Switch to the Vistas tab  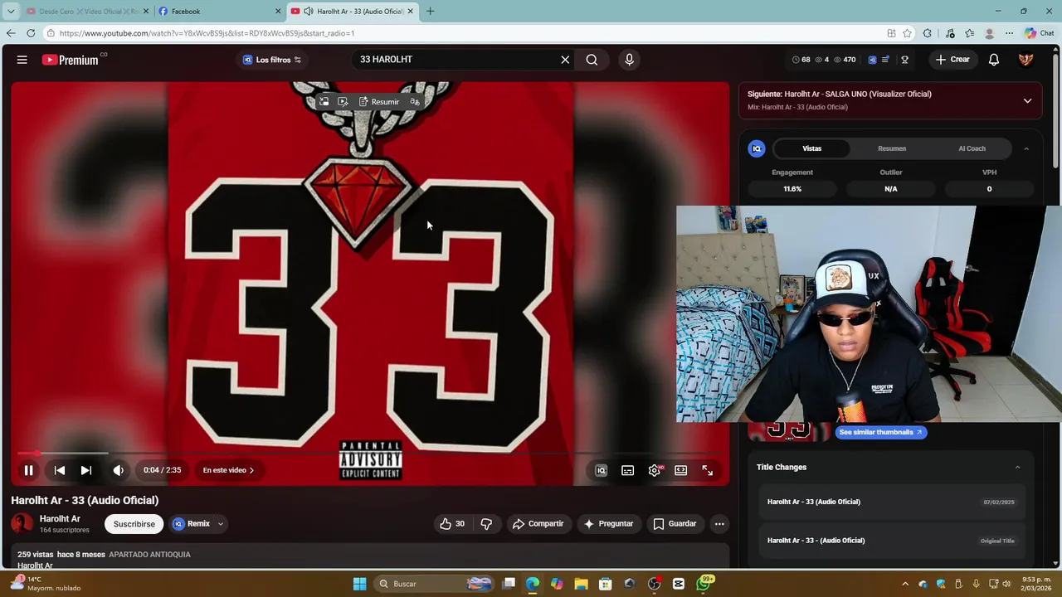(811, 148)
